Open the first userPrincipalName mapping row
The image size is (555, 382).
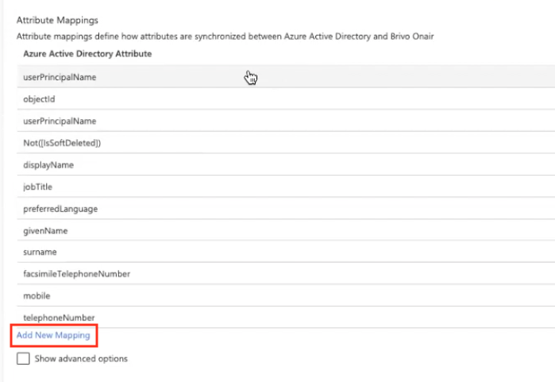(286, 77)
